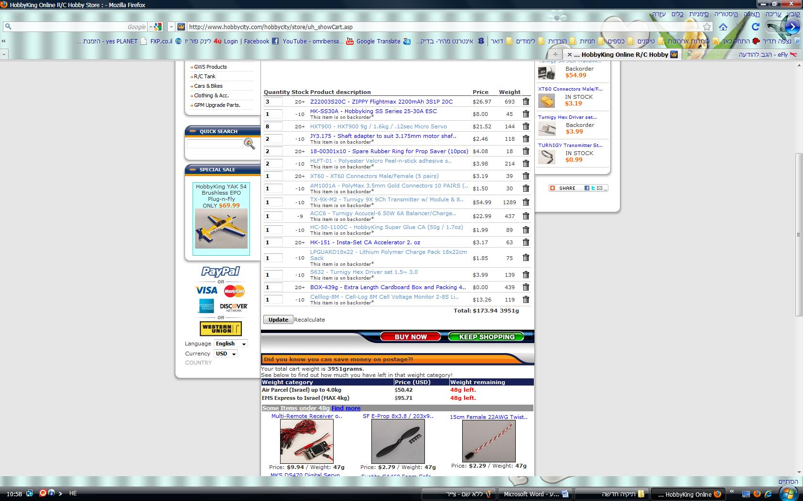This screenshot has height=501, width=803.
Task: Open the GWS Products category link
Action: coord(210,67)
